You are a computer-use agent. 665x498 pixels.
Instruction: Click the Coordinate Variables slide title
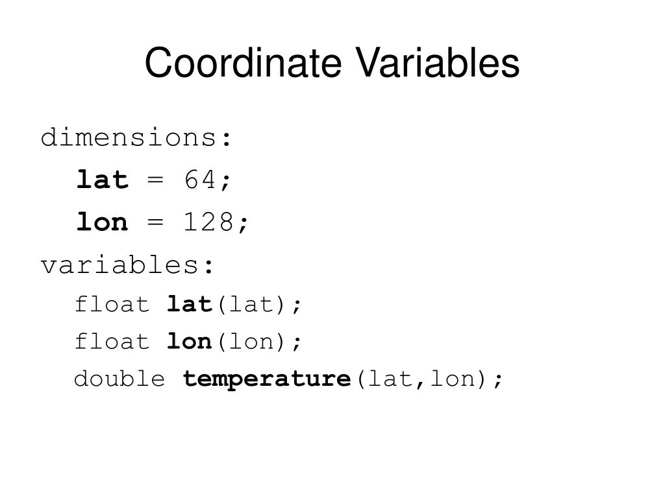[332, 63]
